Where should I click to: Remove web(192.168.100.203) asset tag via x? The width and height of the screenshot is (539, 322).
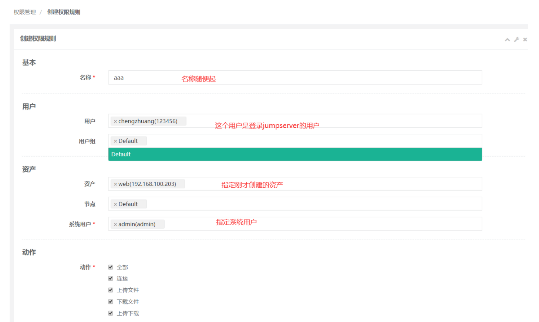coord(115,184)
